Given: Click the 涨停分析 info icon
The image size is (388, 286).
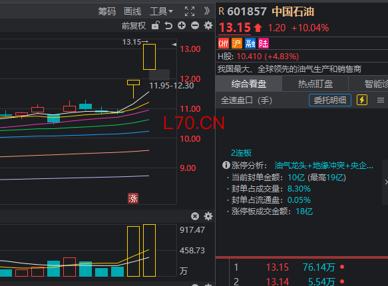Looking at the screenshot, I should pyautogui.click(x=226, y=165).
